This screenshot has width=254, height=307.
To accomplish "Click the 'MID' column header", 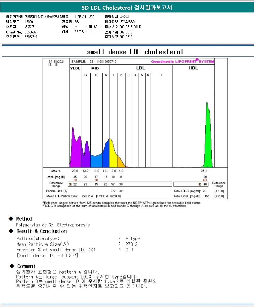I will (95, 68).
